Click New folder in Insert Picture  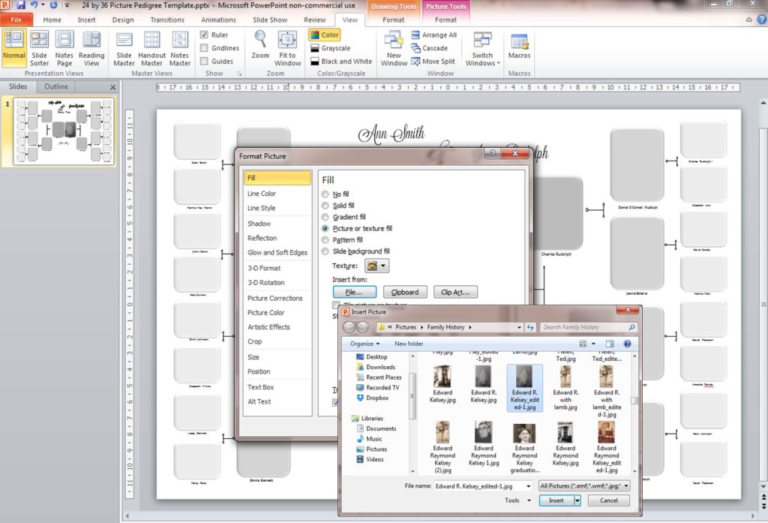coord(409,344)
